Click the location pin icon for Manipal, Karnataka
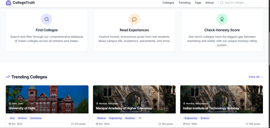This screenshot has height=128, width=270. [x=97, y=103]
